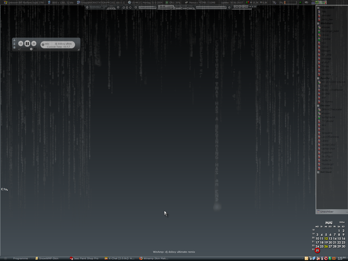348x261 pixels.
Task: Expand the bottom collapsed contact group
Action: click(x=318, y=172)
